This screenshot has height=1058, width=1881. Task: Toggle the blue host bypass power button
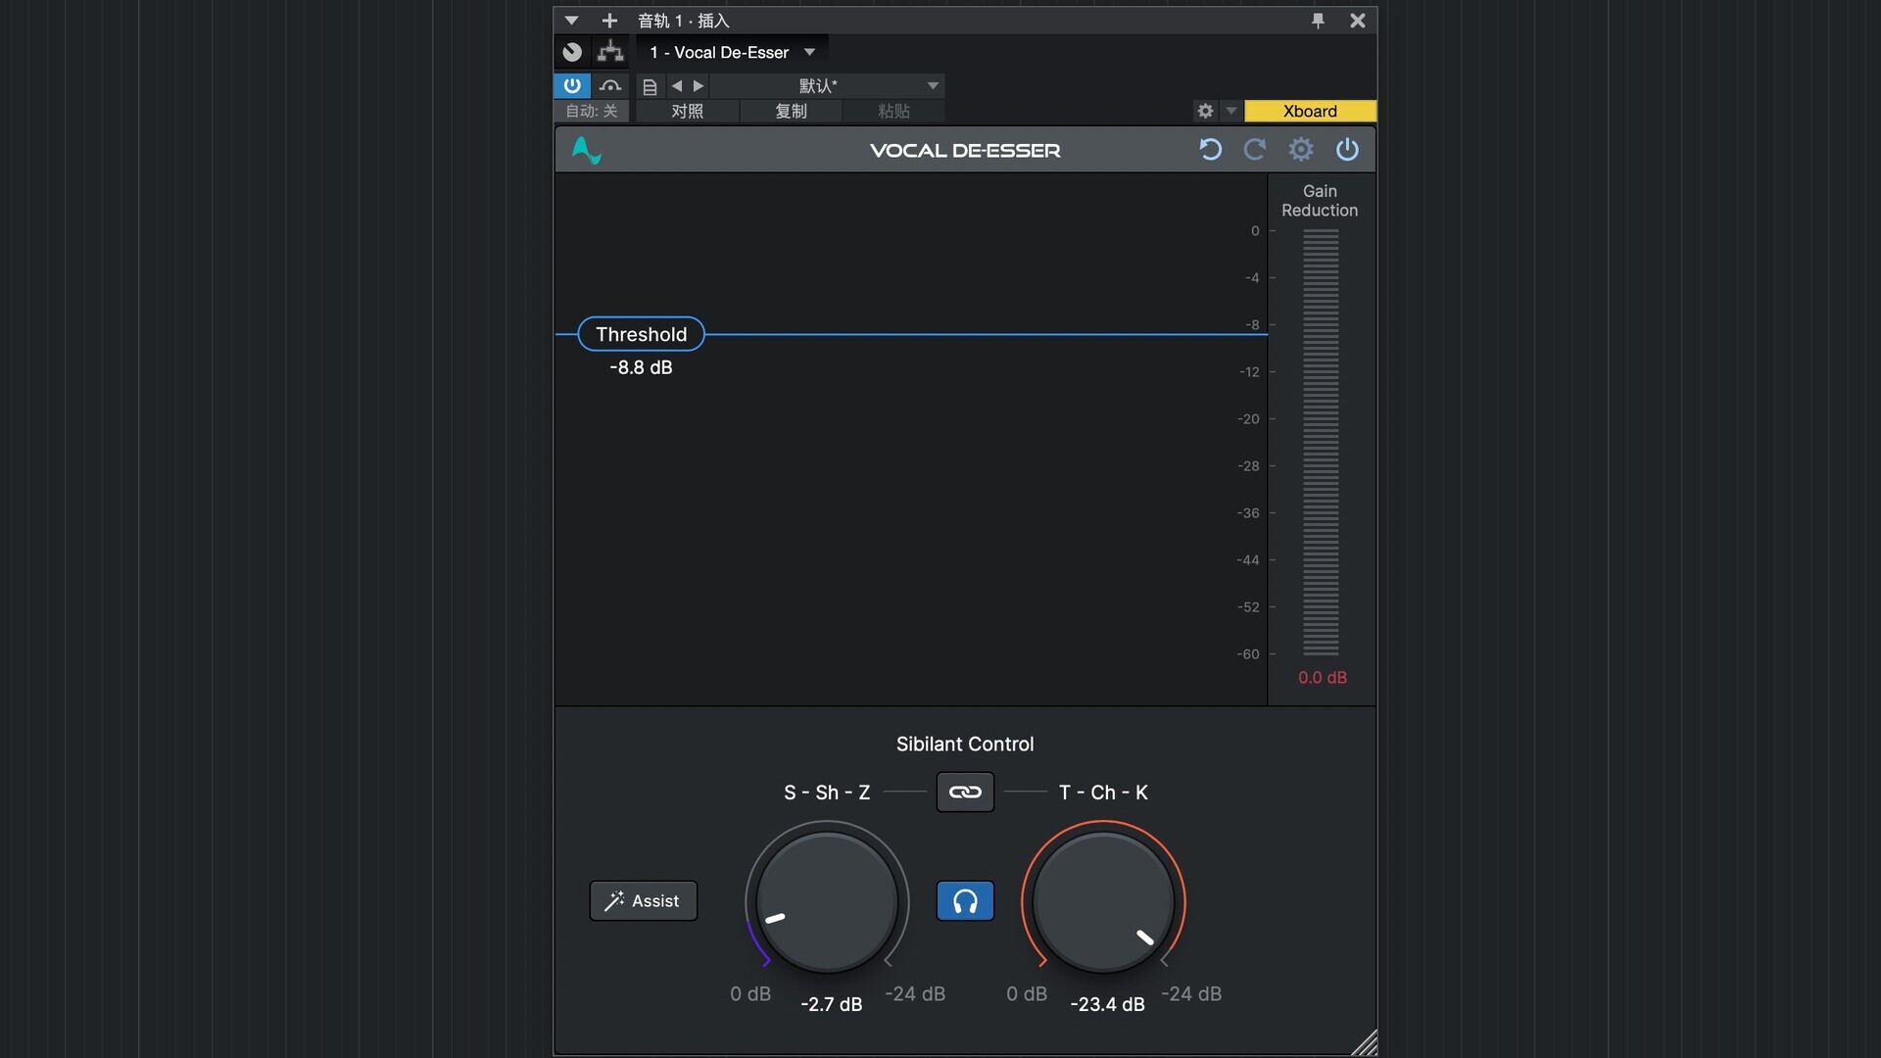pos(572,86)
